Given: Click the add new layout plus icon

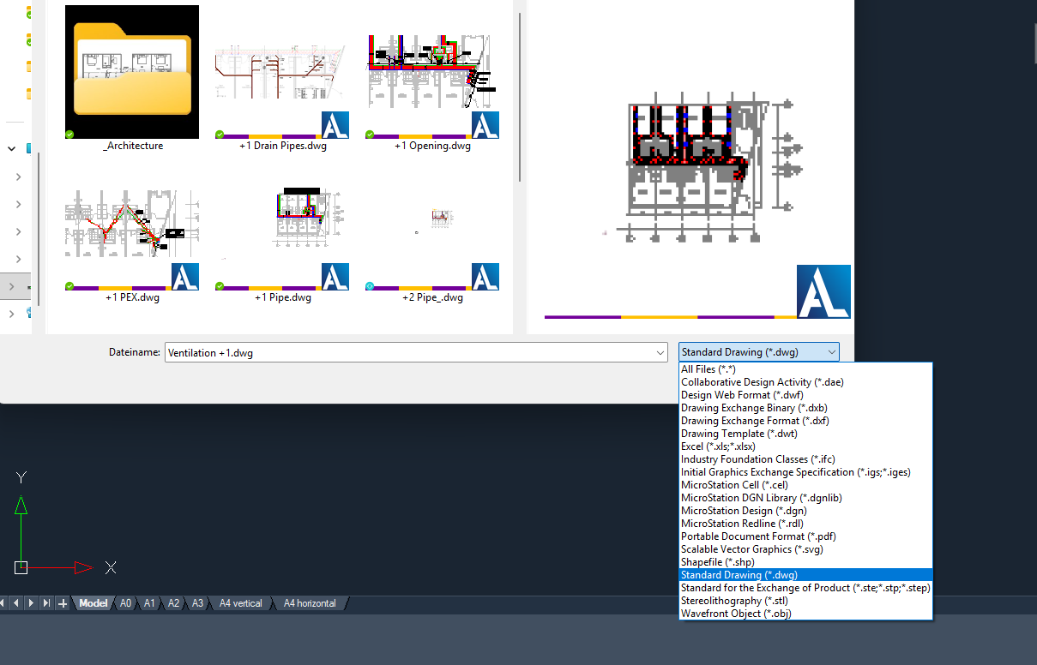Looking at the screenshot, I should [63, 603].
